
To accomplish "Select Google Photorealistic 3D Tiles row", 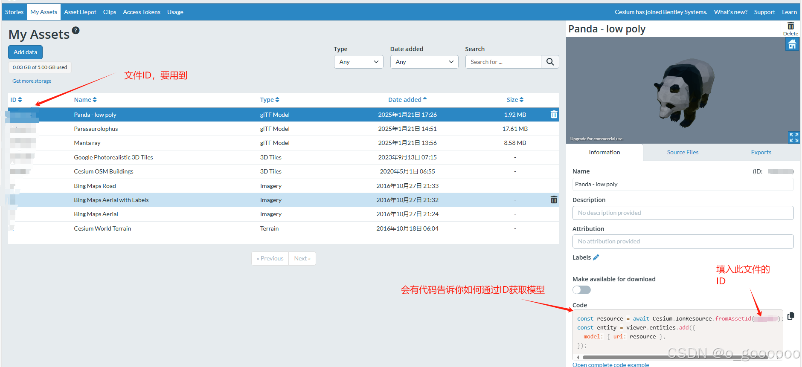I will 284,157.
